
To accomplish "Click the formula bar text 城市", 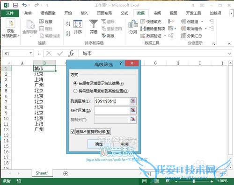I will coord(87,53).
